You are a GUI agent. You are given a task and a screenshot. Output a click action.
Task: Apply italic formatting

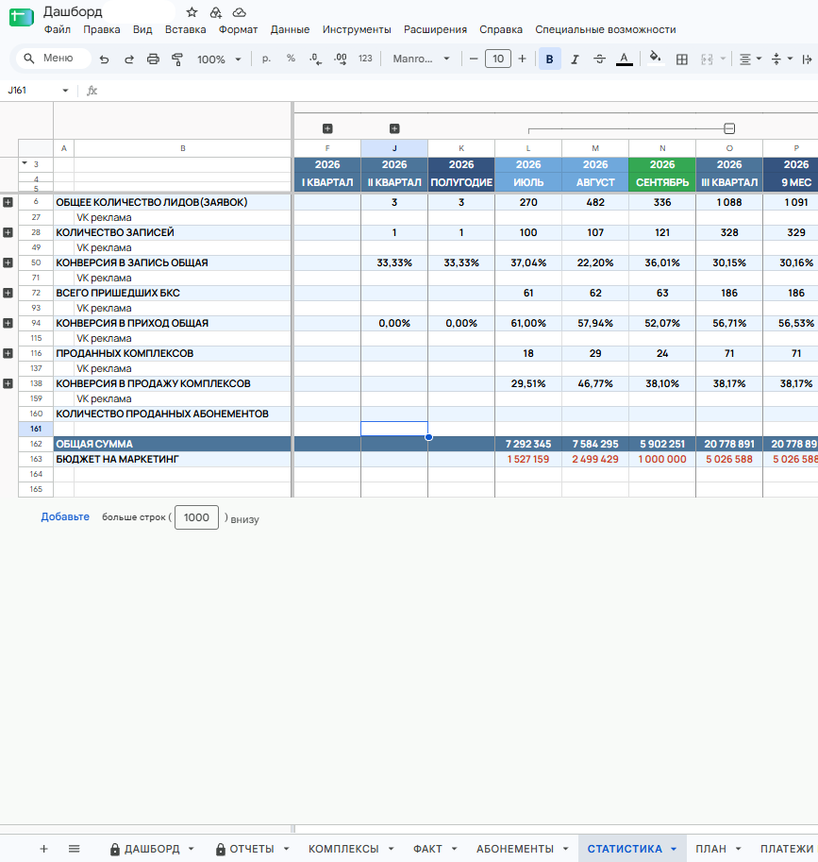tap(575, 59)
